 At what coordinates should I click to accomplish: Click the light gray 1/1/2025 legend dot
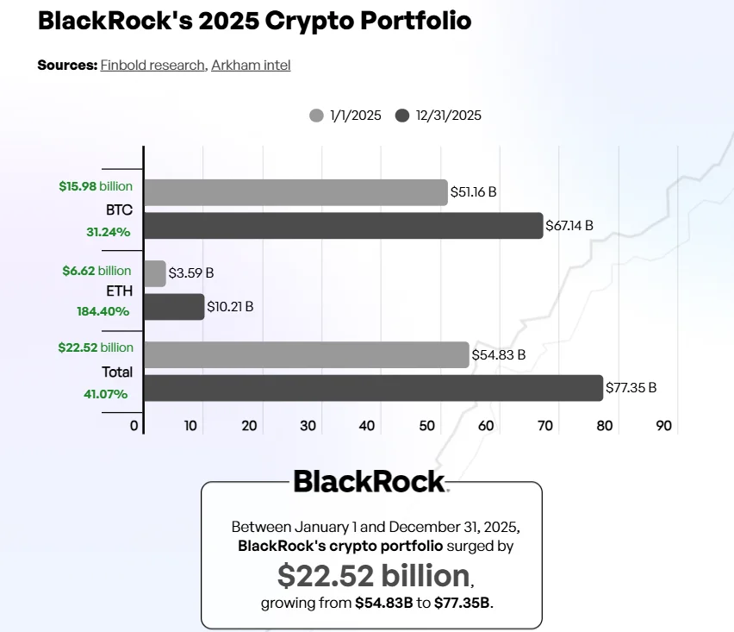coord(316,116)
